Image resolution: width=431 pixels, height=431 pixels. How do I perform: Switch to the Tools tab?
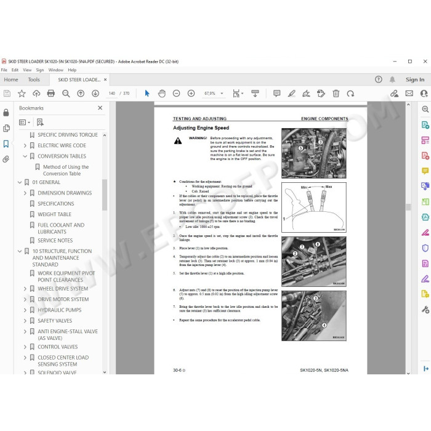(34, 79)
